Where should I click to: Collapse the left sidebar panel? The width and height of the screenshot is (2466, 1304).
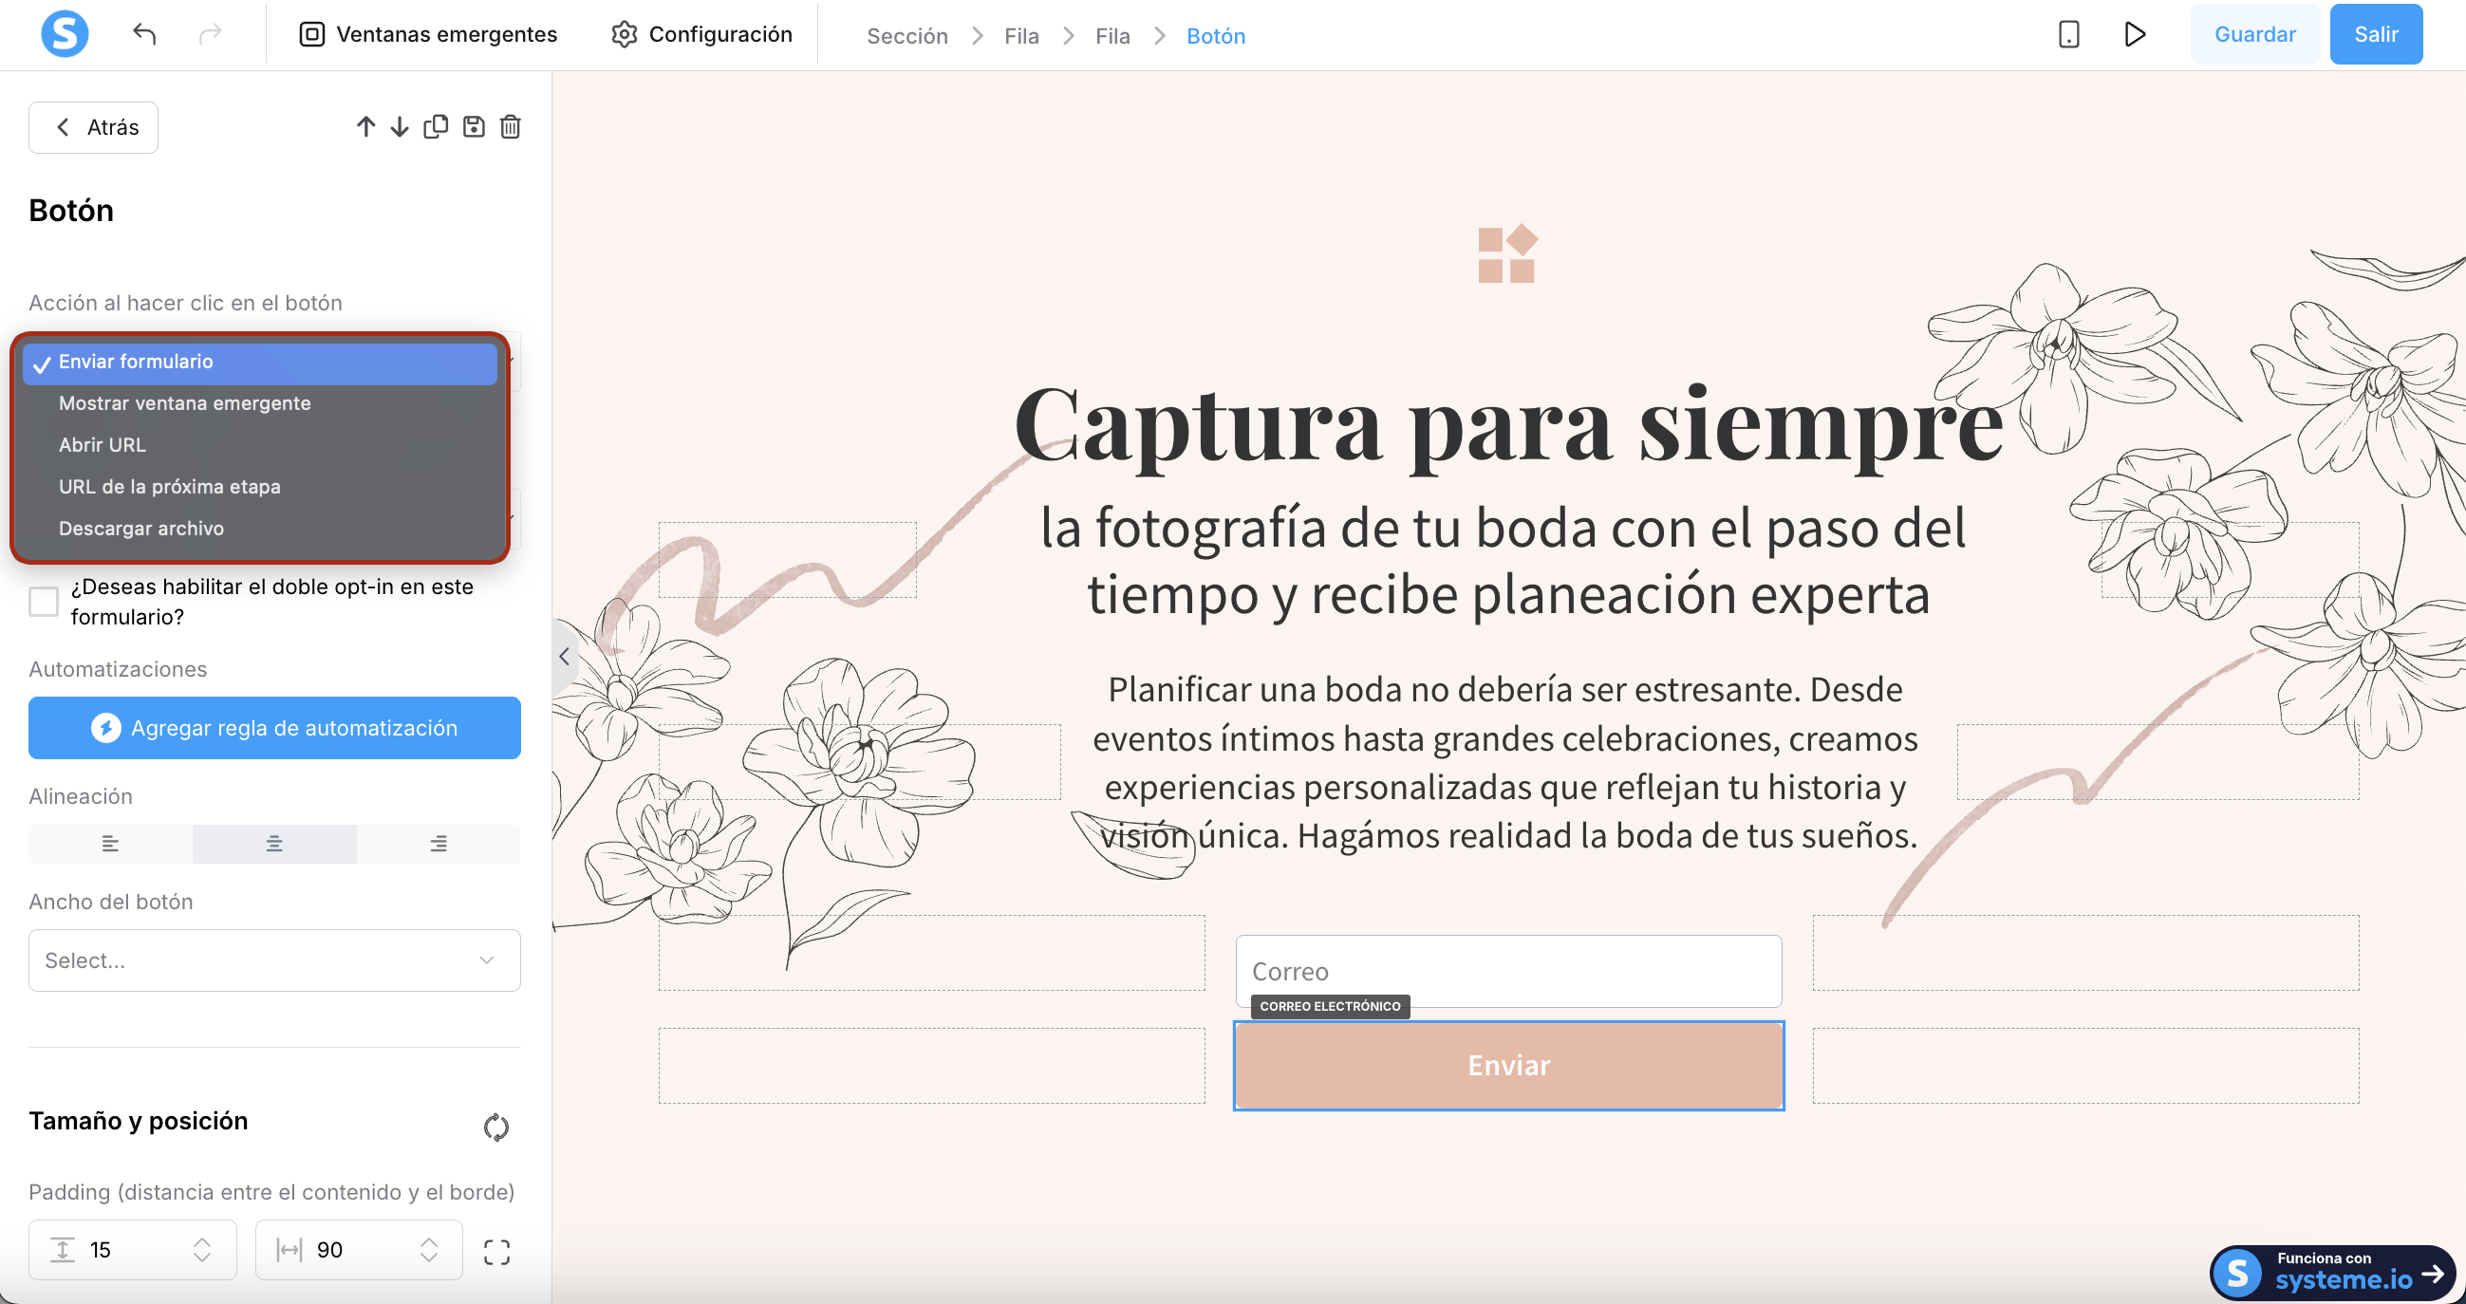pos(564,657)
